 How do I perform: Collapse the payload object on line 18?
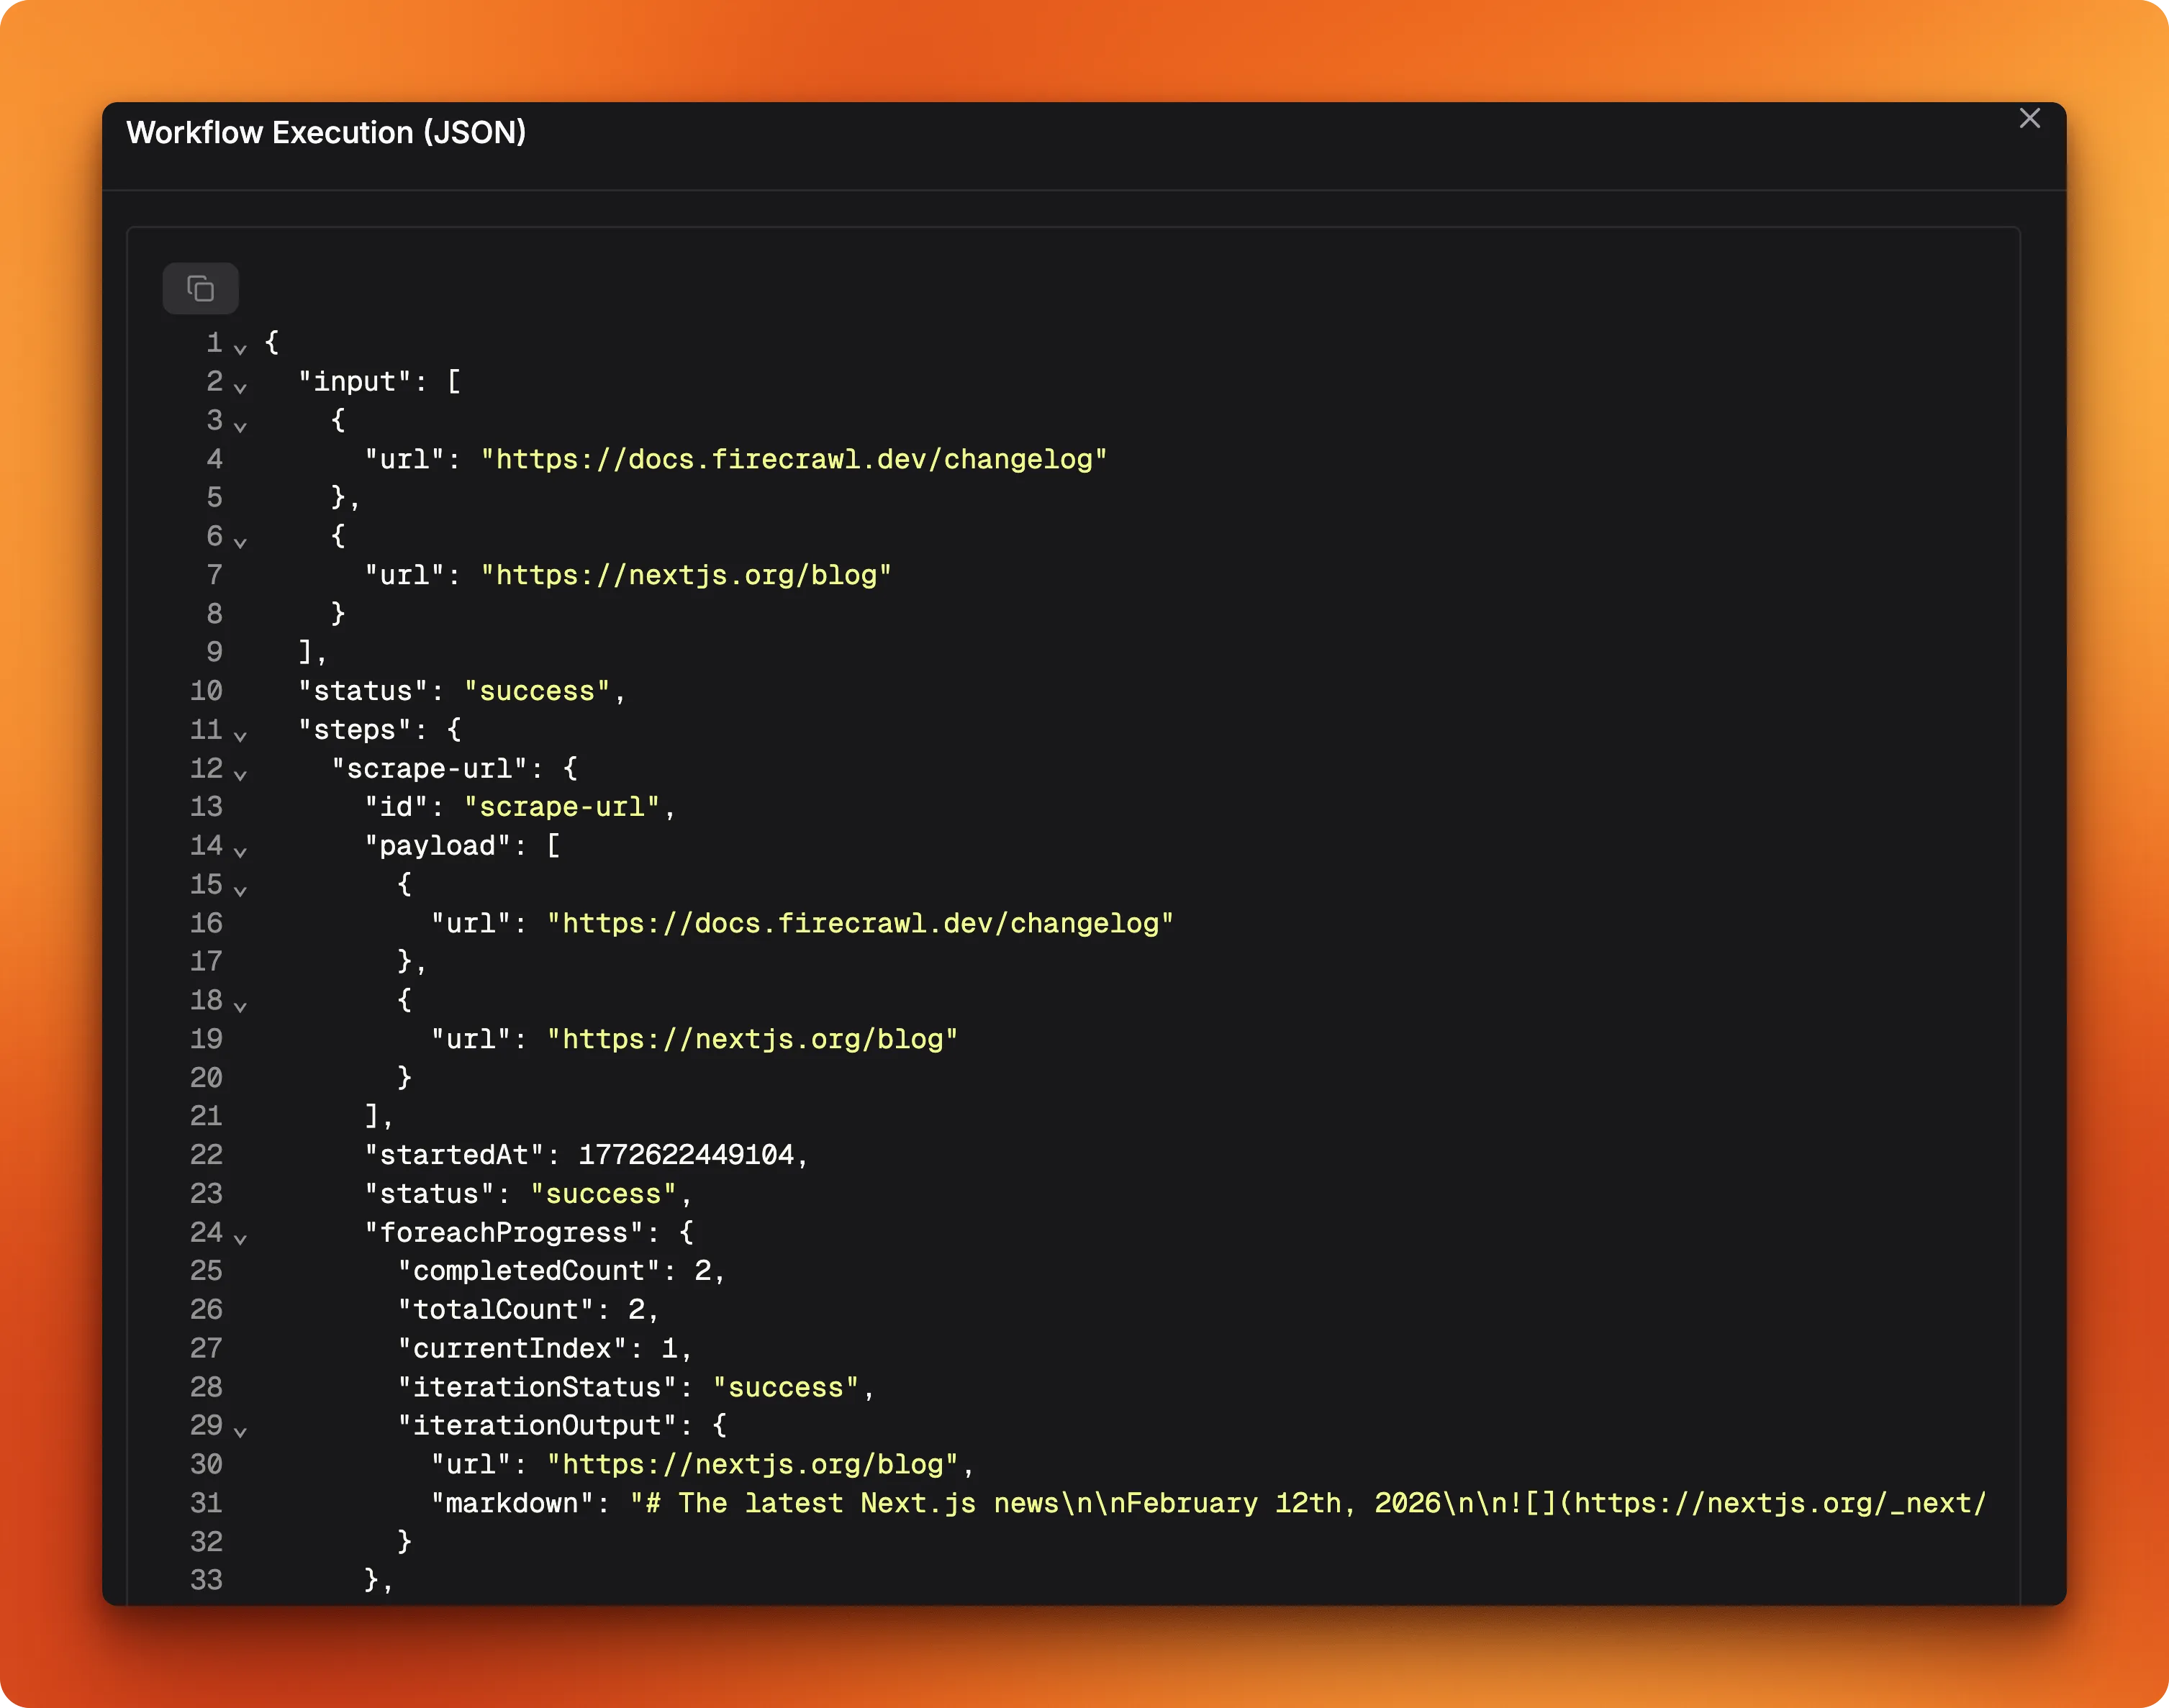[240, 1007]
